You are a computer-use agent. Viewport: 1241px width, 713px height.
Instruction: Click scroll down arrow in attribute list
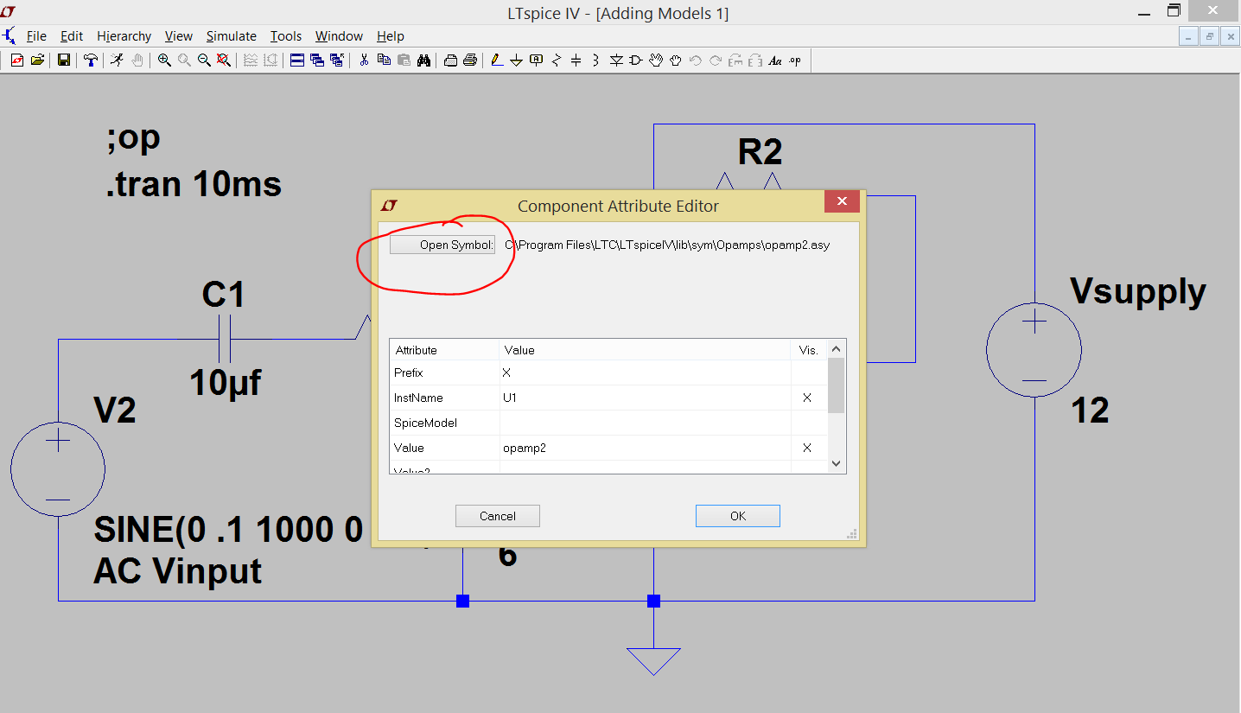click(x=836, y=464)
